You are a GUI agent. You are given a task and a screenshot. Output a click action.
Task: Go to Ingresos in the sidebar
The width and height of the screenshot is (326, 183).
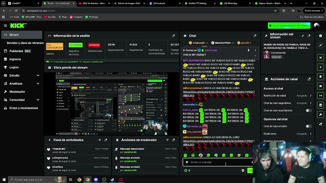(21, 59)
